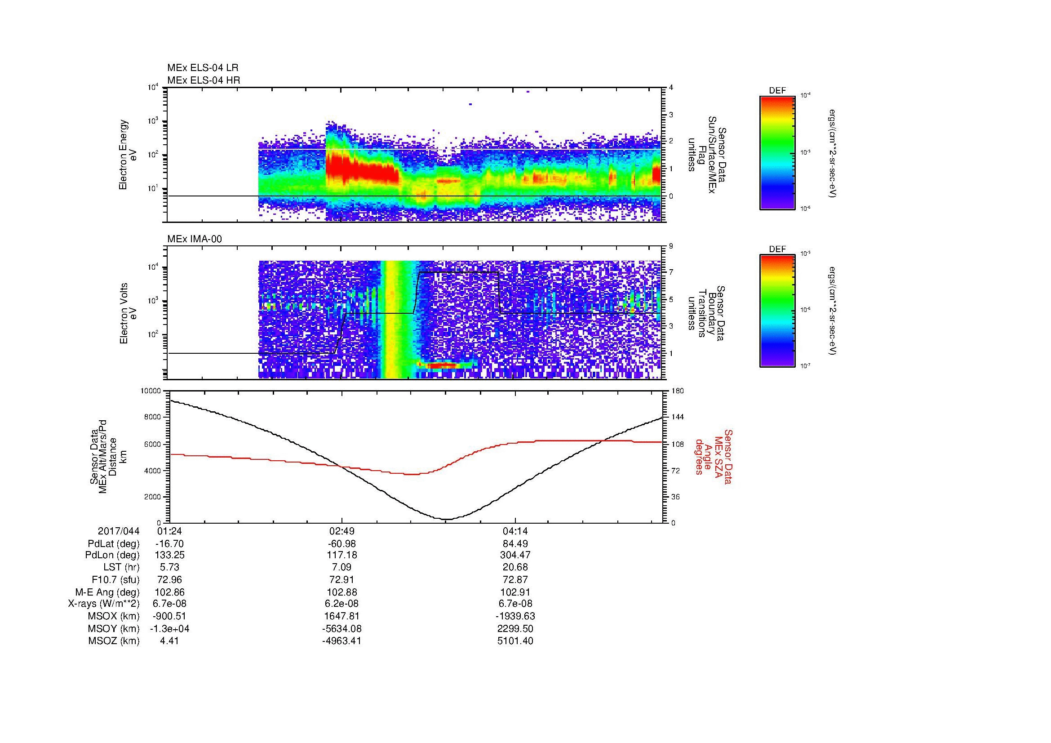Click the 'M-E Ang (deg)' row label

point(107,592)
